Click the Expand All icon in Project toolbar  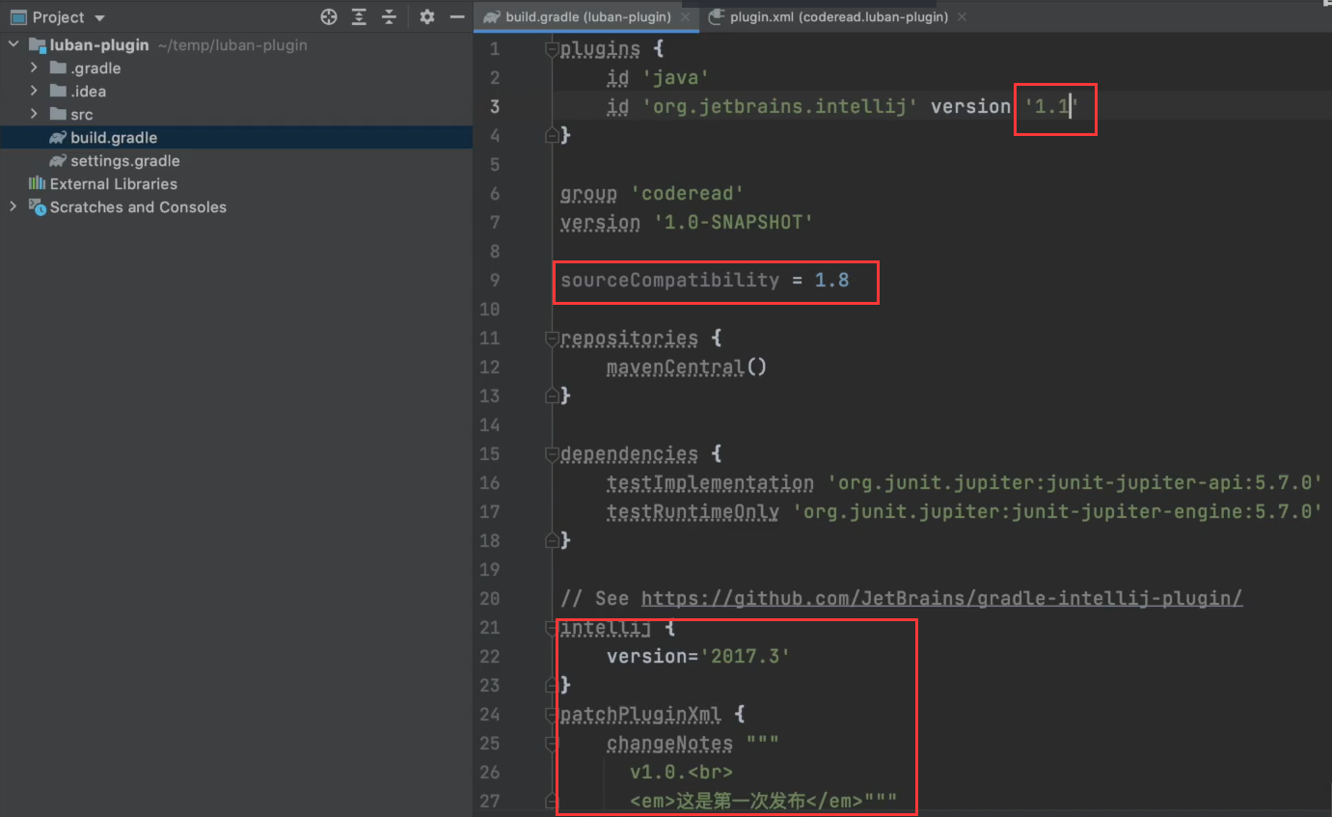[x=359, y=16]
